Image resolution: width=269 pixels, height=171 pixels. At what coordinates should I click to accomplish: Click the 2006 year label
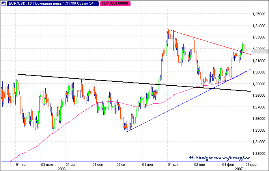[61, 168]
